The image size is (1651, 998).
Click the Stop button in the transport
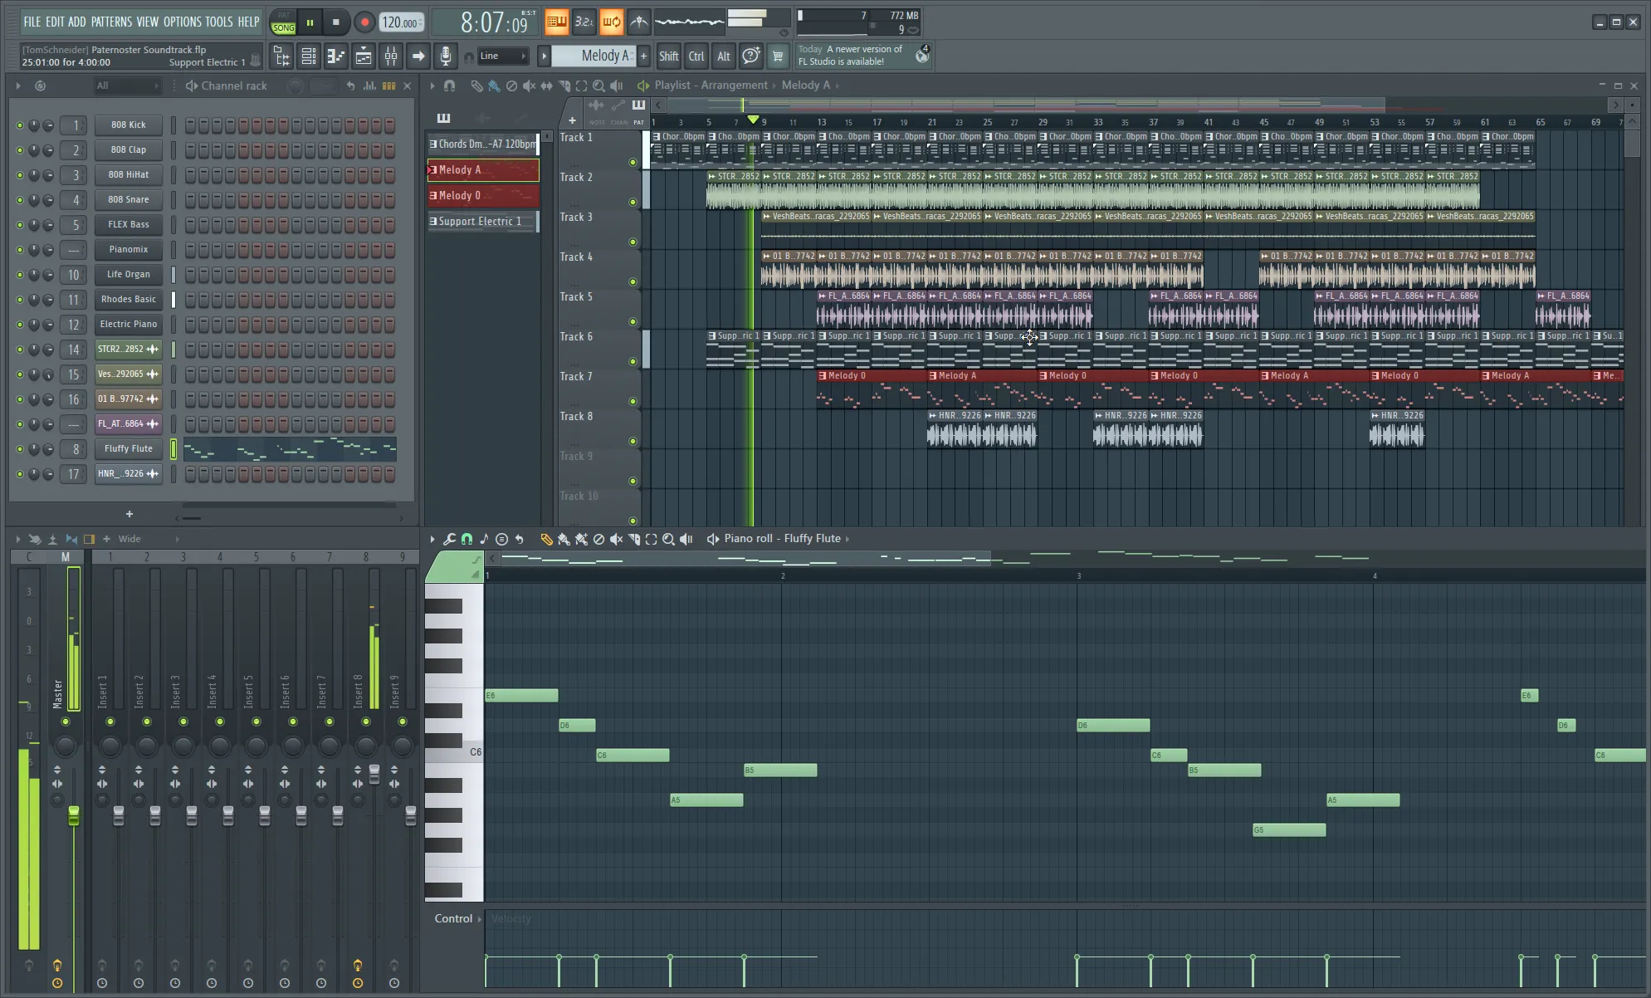click(x=337, y=22)
